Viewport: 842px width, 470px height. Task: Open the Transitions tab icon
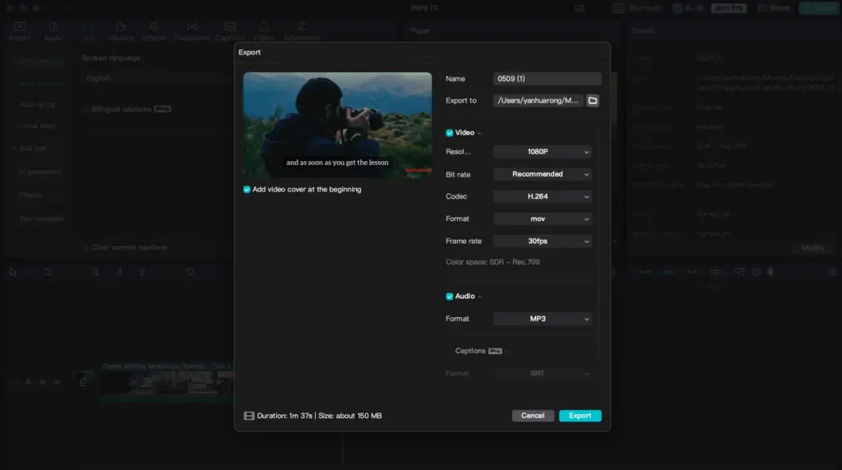tap(192, 27)
